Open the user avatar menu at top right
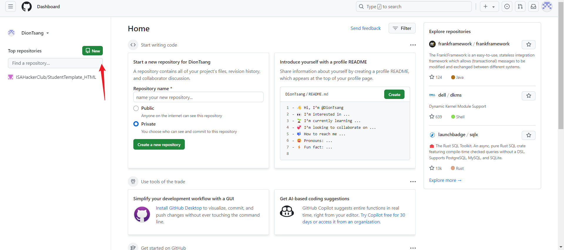The image size is (564, 250). click(547, 6)
